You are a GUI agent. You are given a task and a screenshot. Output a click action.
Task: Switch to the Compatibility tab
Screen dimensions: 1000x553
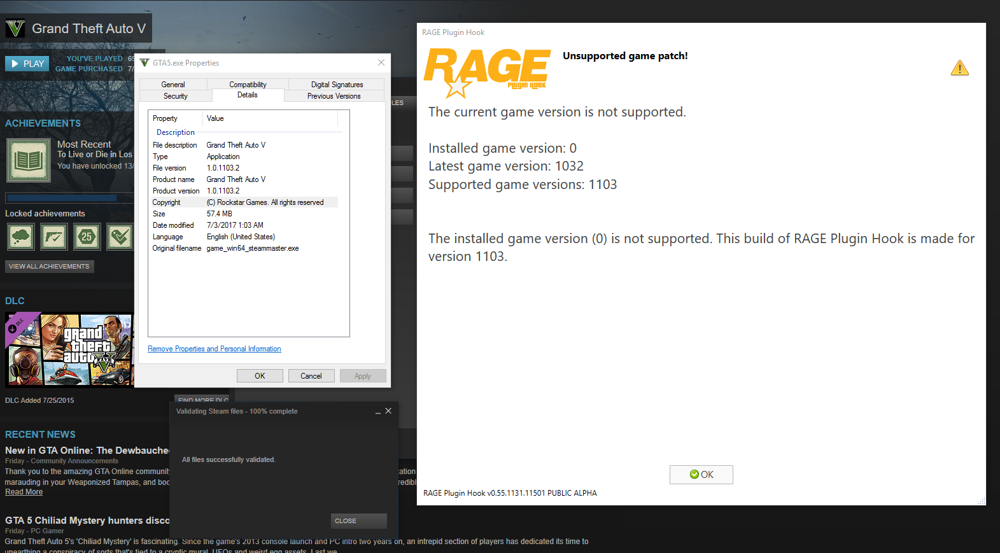click(x=248, y=85)
